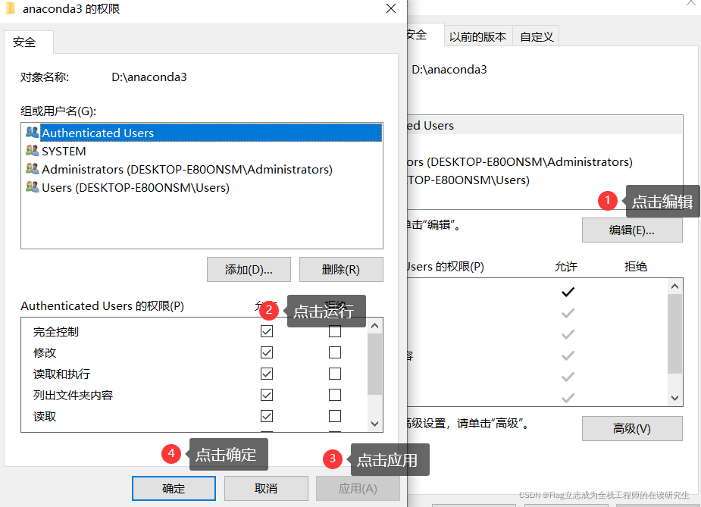Toggle Allow checkbox for 读取和执行

[267, 374]
